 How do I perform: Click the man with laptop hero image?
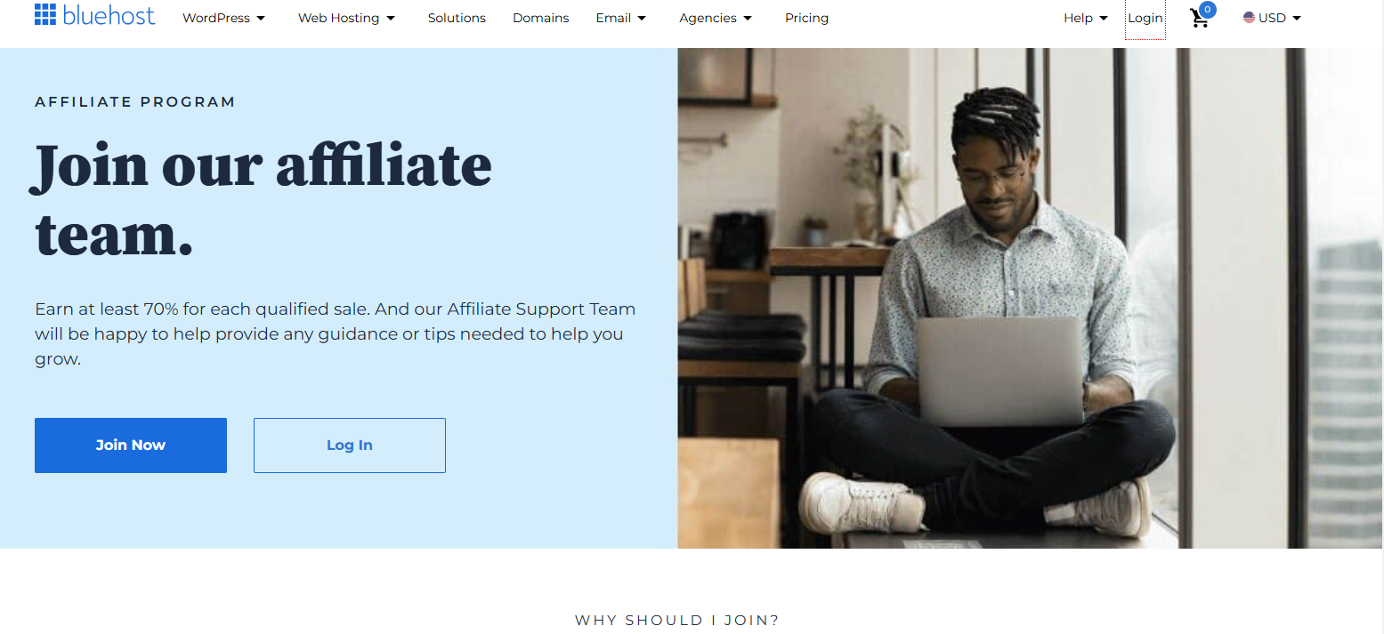(x=1031, y=298)
